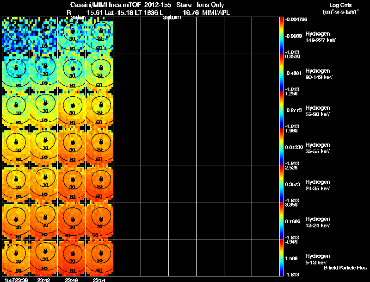The height and width of the screenshot is (282, 370).
Task: Click the 'Hydrogen 13-24 keV' label
Action: [x=318, y=222]
